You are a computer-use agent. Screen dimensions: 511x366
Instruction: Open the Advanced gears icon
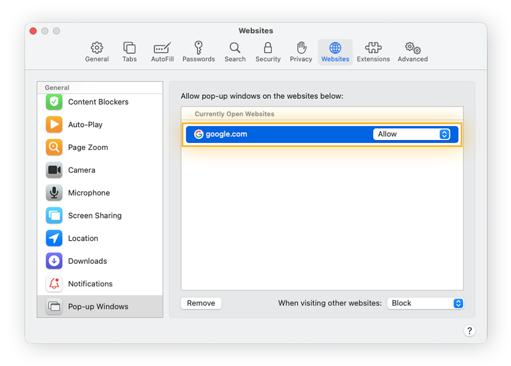pyautogui.click(x=413, y=48)
